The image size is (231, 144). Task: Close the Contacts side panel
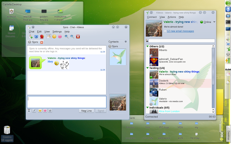click(126, 42)
